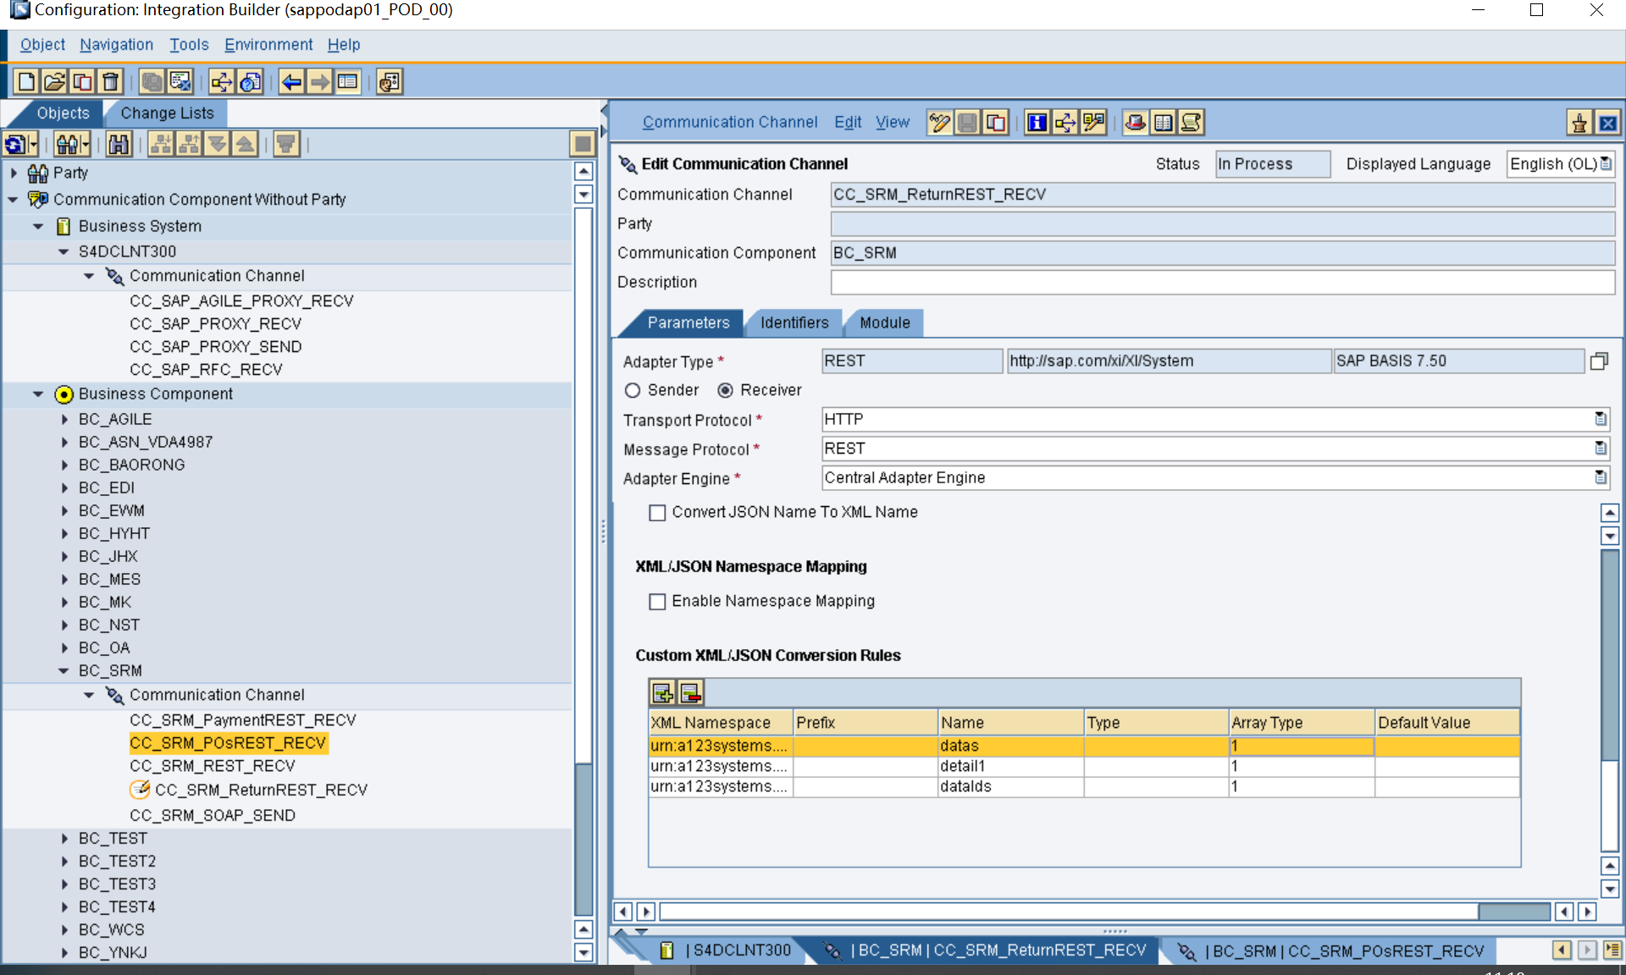
Task: Open the Tools menu
Action: pos(189,45)
